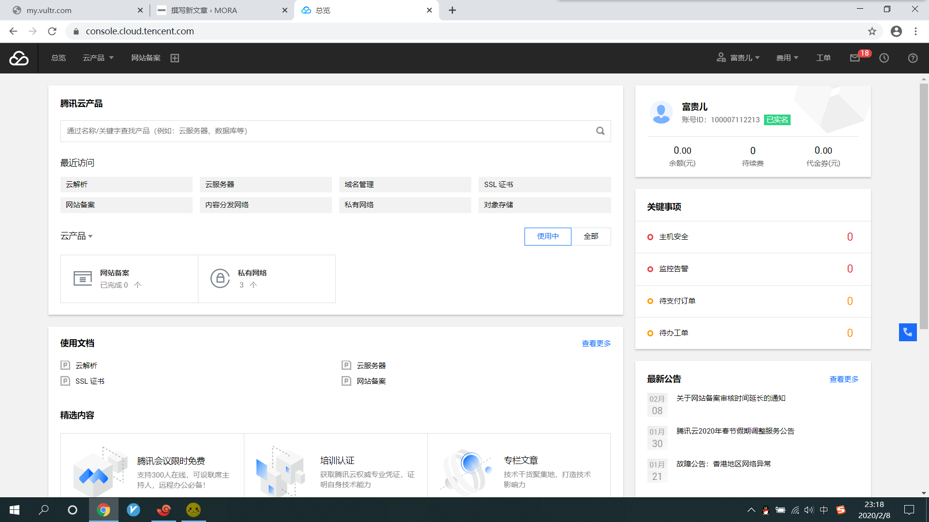Screen dimensions: 929x522
Task: Show hidden tray icons chevron
Action: point(751,510)
